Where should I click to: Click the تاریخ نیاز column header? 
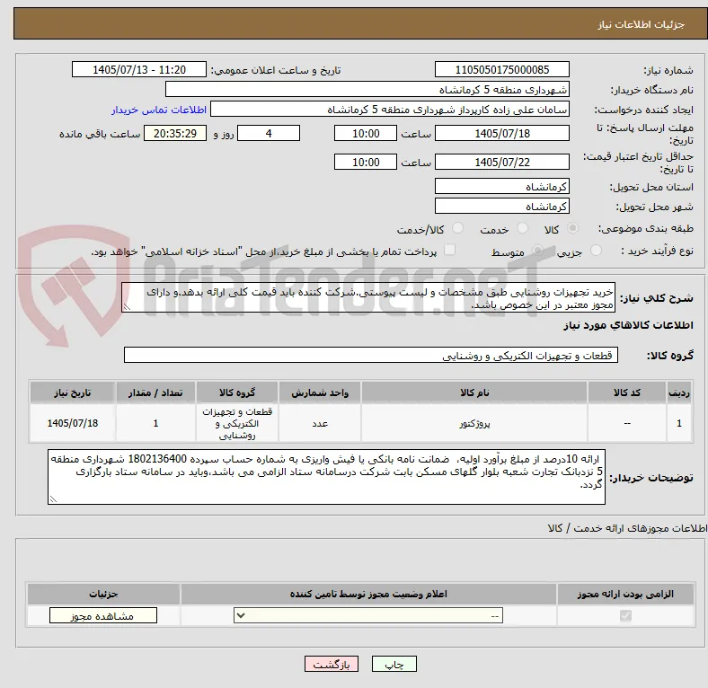[73, 393]
